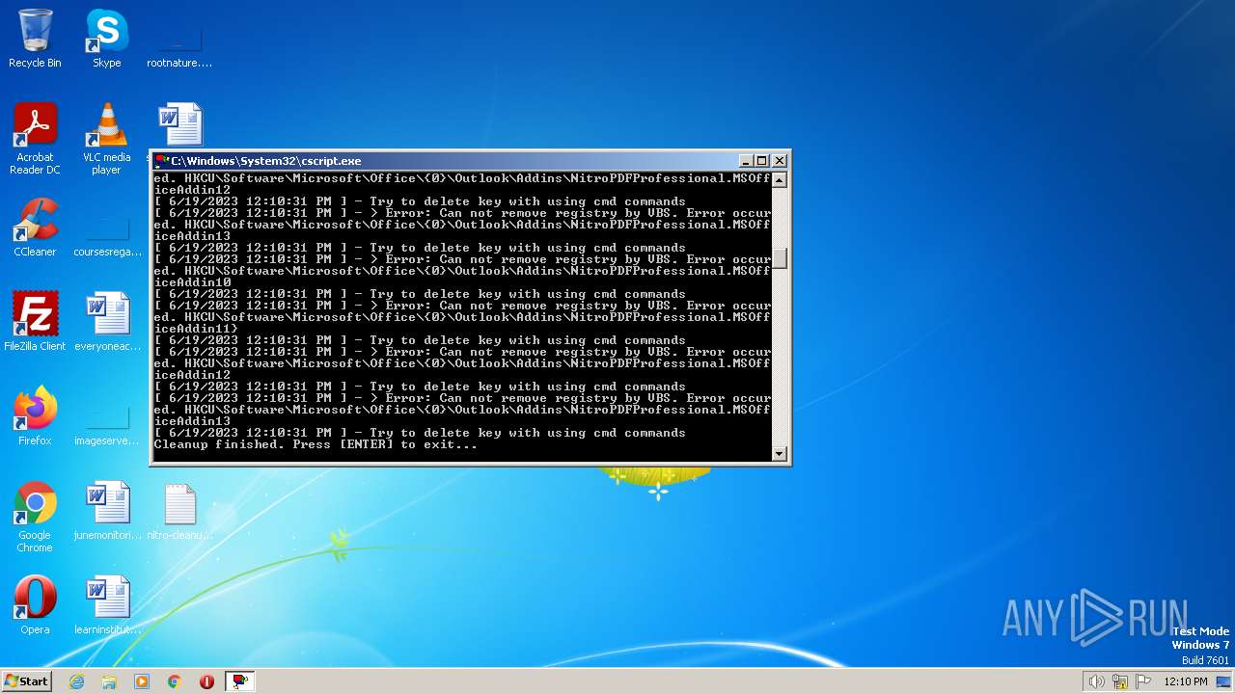Image resolution: width=1235 pixels, height=694 pixels.
Task: Click the console scrollbar up arrow
Action: click(780, 180)
